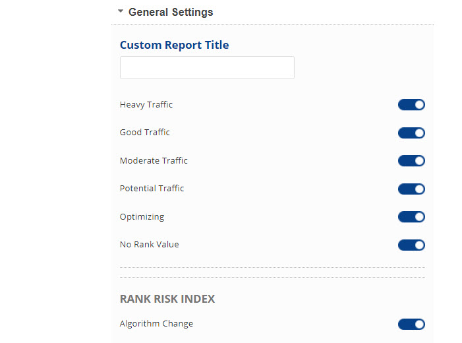The width and height of the screenshot is (462, 343).
Task: Toggle the Algorithm Change switch
Action: pyautogui.click(x=411, y=324)
